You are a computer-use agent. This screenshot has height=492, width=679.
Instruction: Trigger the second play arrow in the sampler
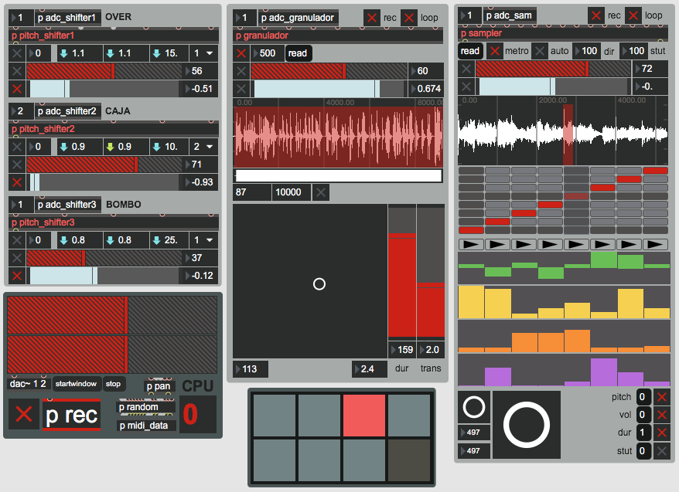click(x=497, y=244)
